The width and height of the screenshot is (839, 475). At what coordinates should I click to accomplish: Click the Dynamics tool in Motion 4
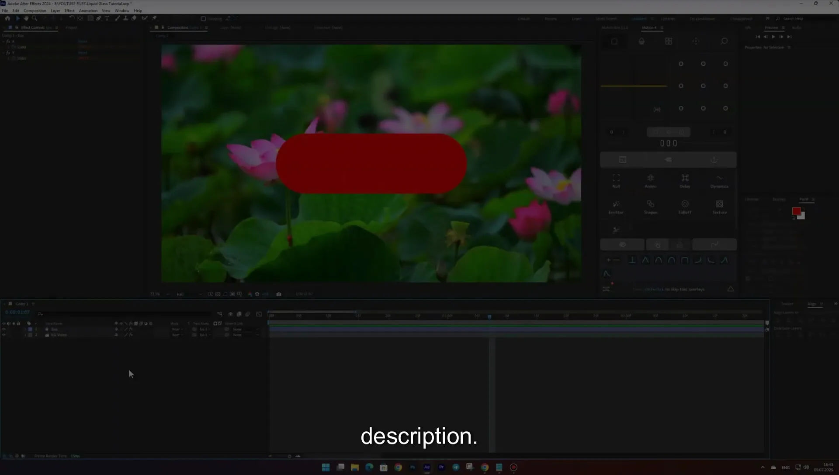pos(719,181)
